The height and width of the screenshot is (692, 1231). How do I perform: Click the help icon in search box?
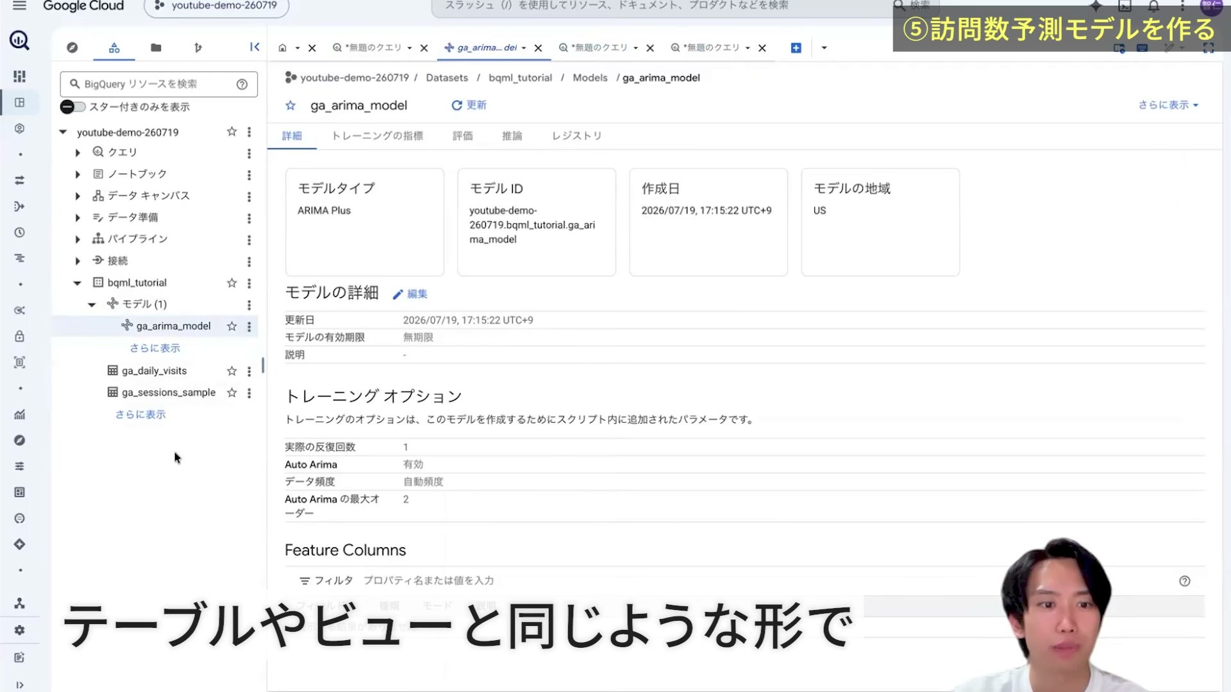click(x=242, y=84)
